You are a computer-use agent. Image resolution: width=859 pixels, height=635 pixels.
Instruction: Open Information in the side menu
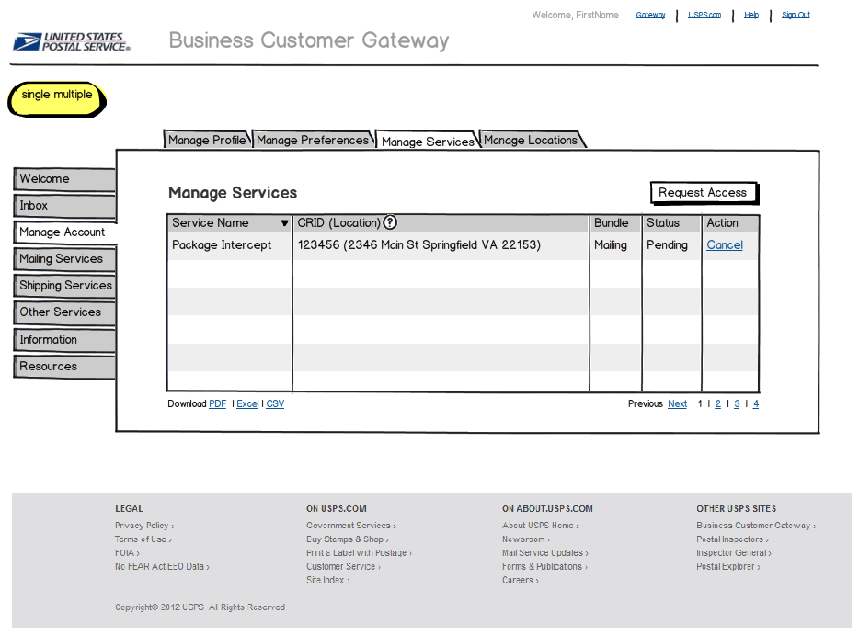64,340
